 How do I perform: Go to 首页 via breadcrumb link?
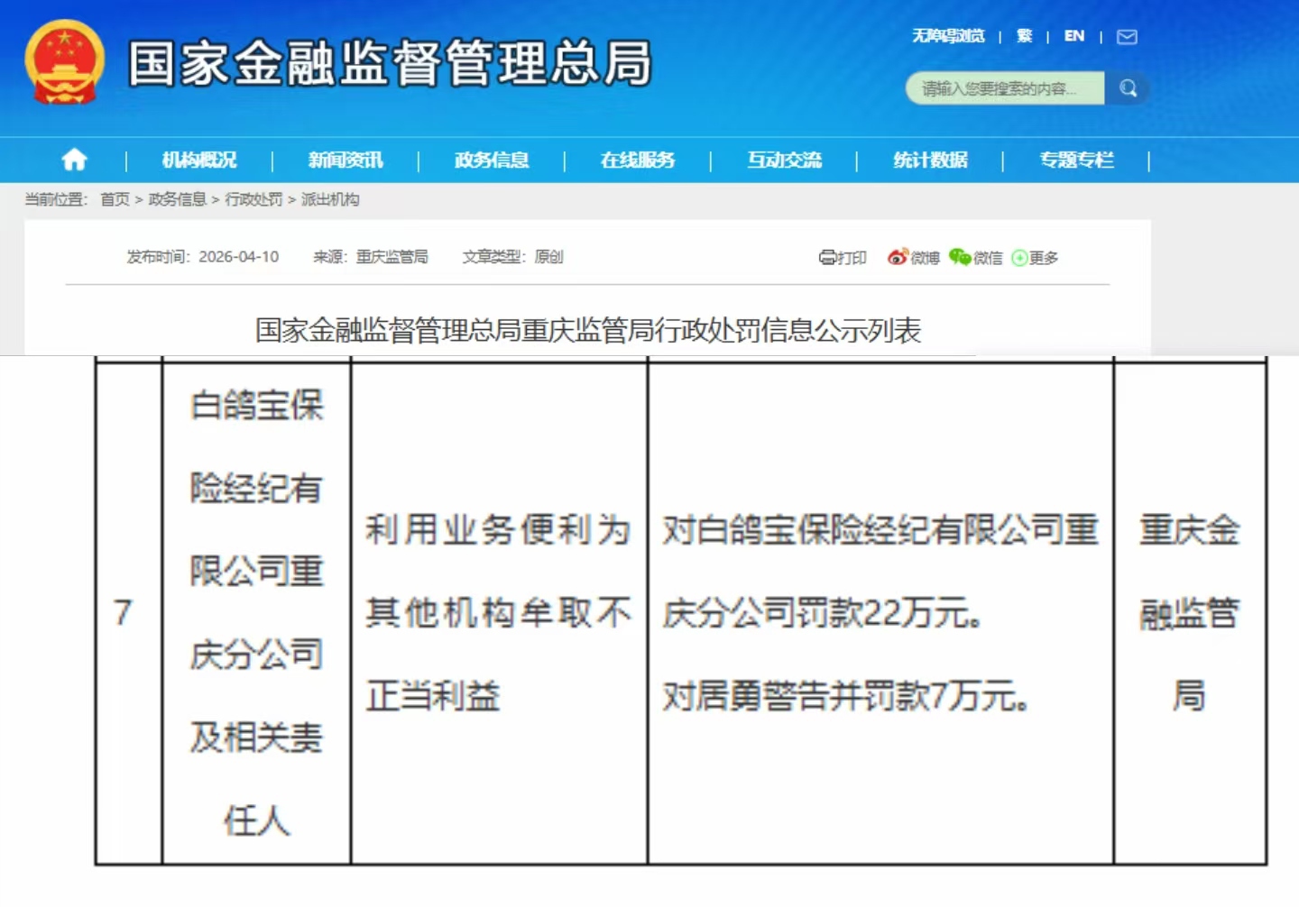(x=115, y=199)
